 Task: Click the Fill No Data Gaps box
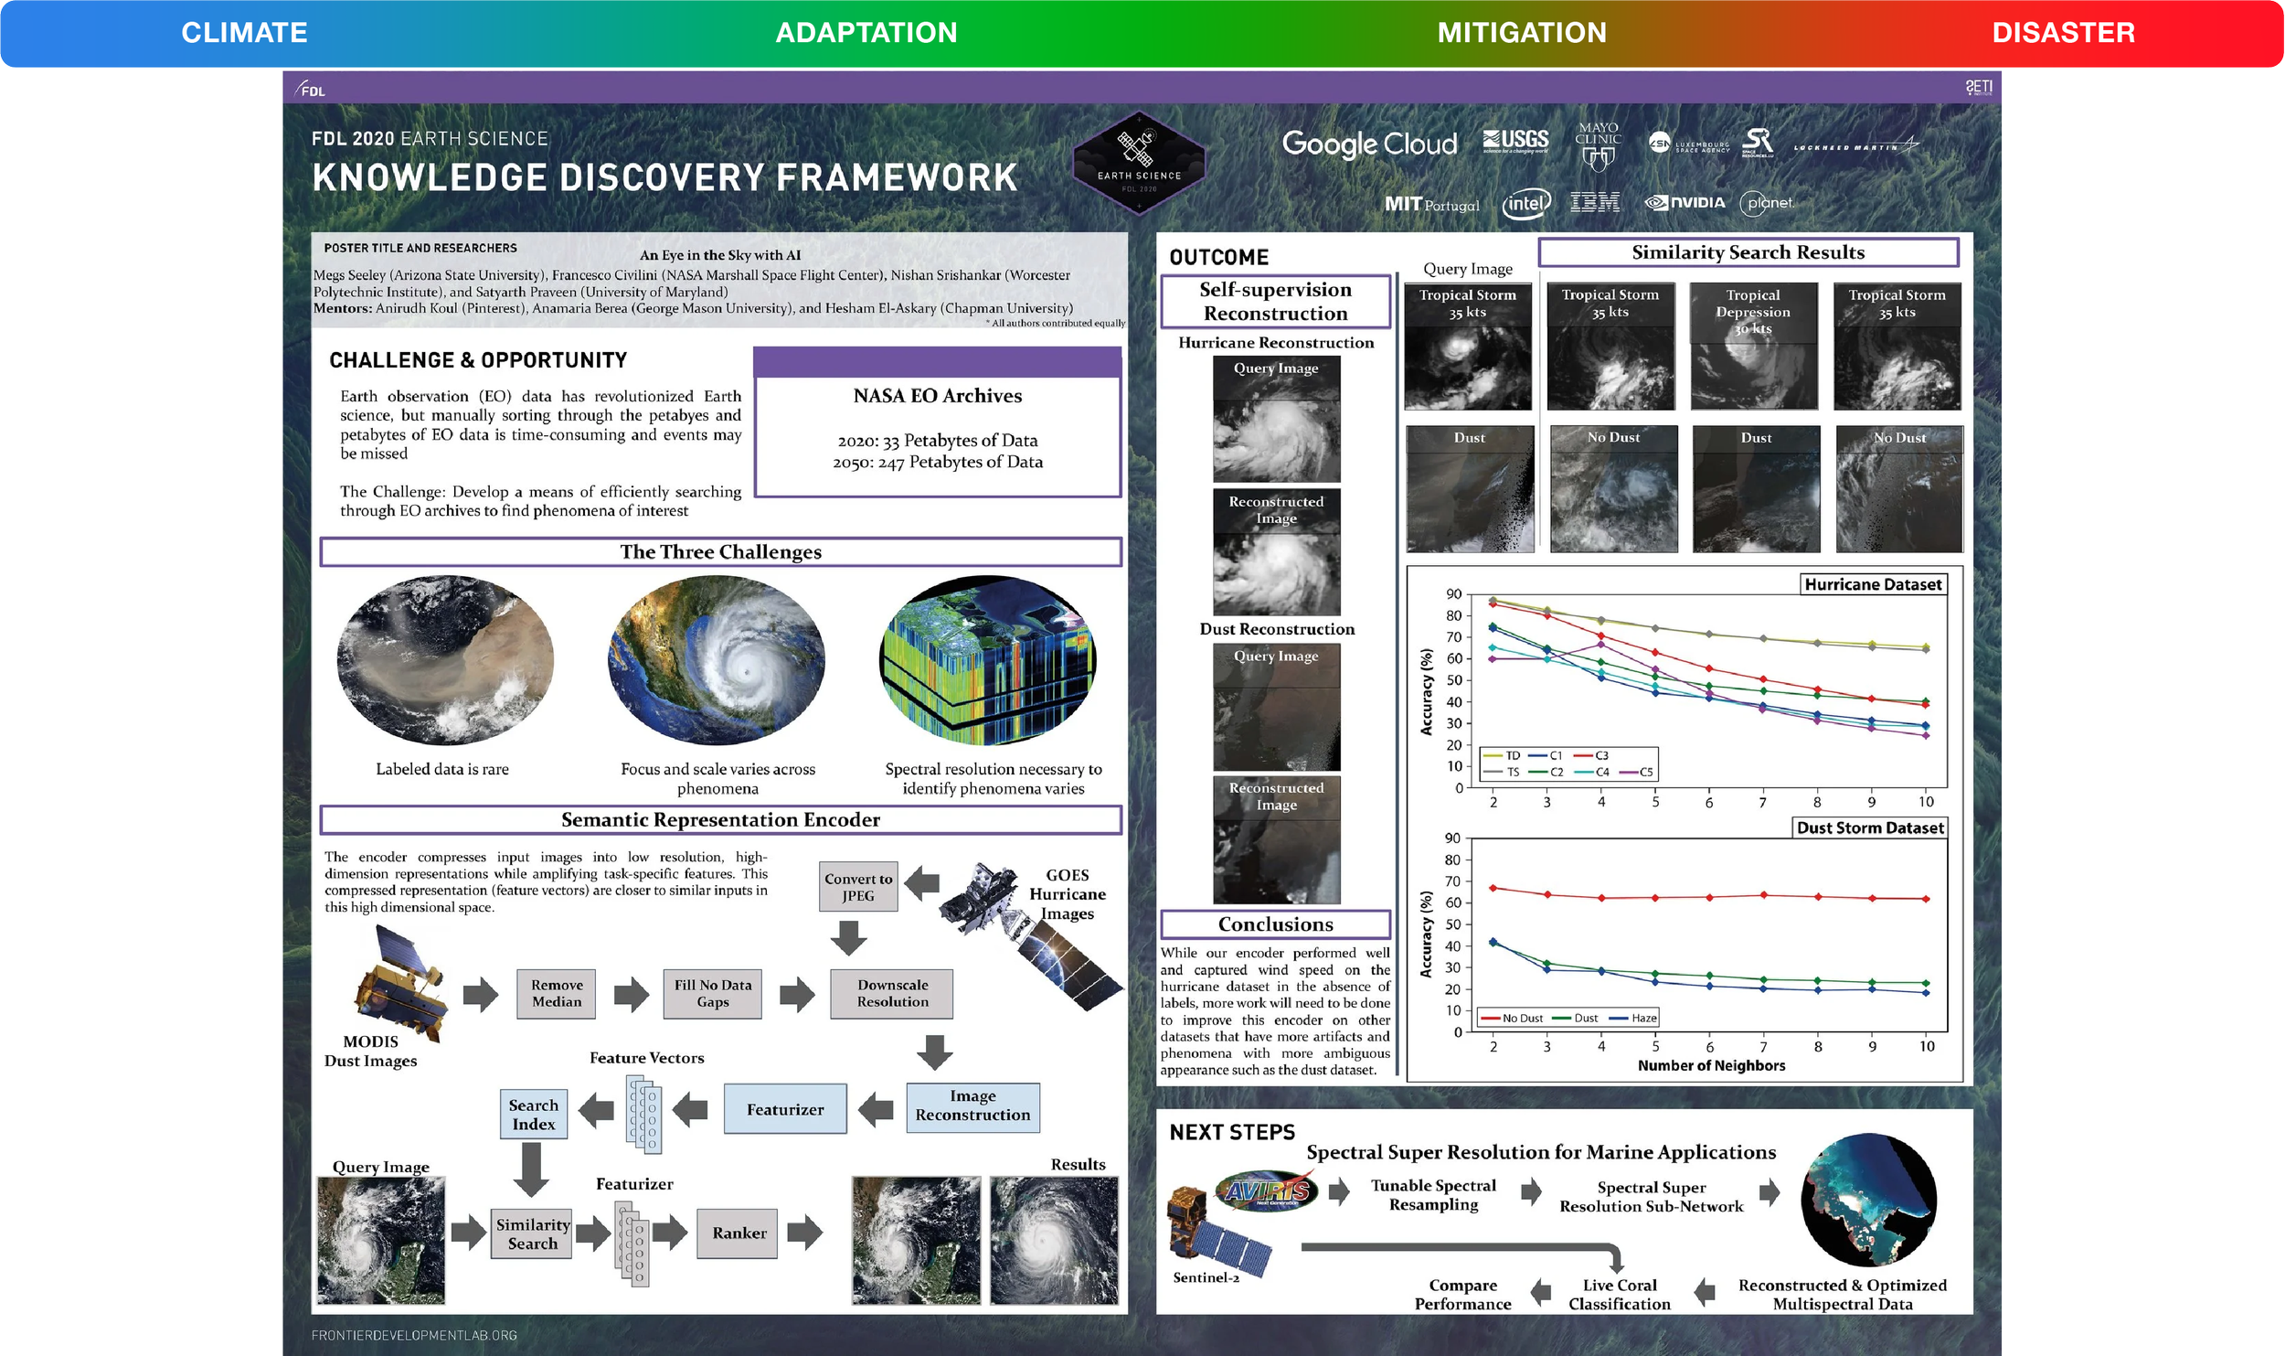713,994
